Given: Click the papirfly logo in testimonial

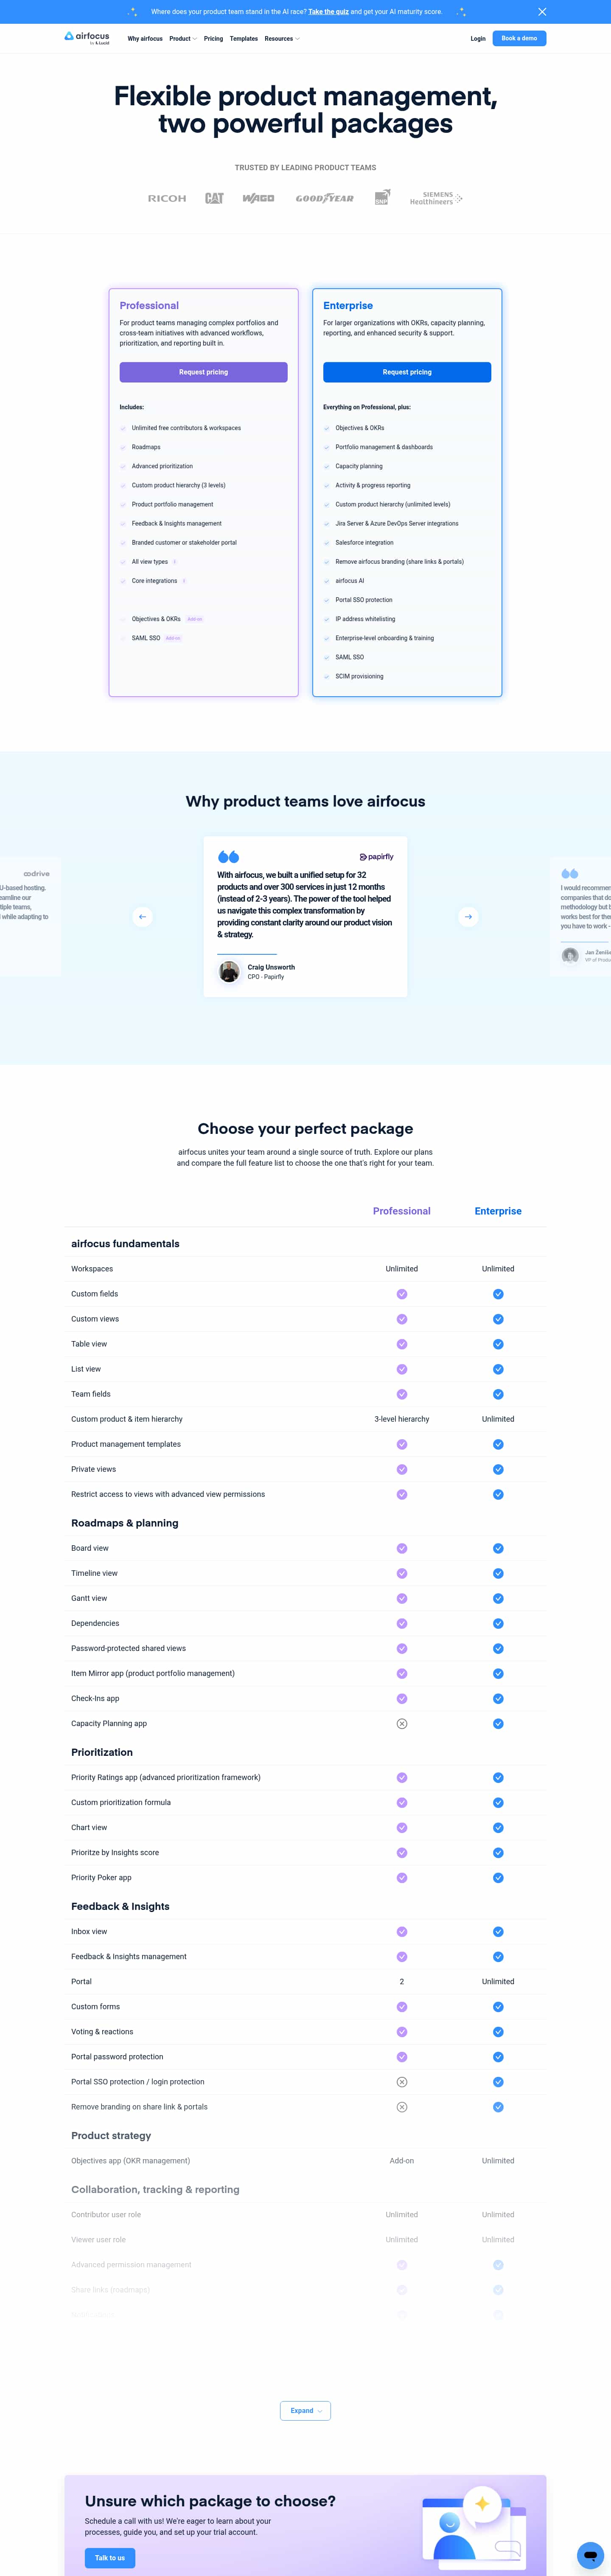Looking at the screenshot, I should coord(376,857).
